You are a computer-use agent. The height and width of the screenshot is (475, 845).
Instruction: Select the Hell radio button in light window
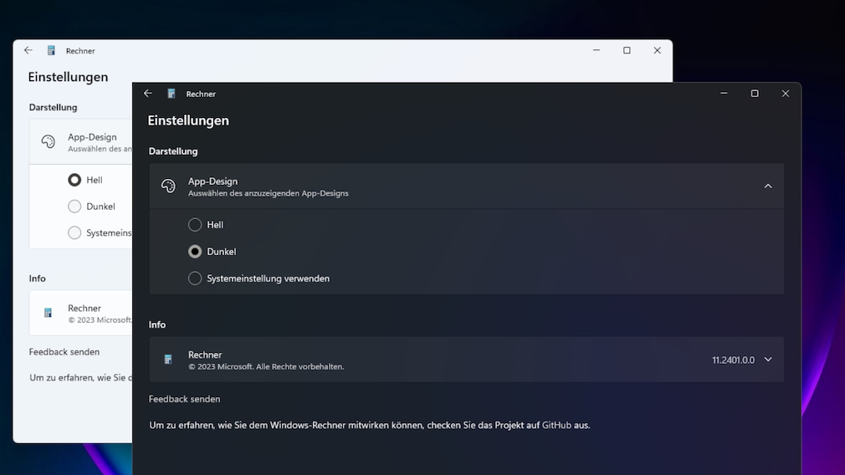[74, 180]
